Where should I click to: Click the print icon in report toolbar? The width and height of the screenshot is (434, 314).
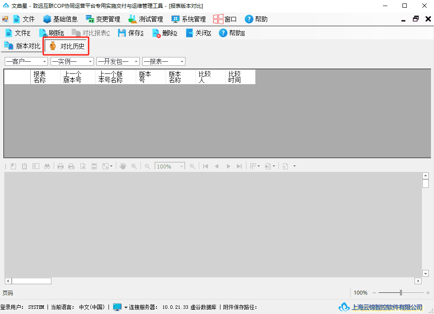pyautogui.click(x=61, y=166)
